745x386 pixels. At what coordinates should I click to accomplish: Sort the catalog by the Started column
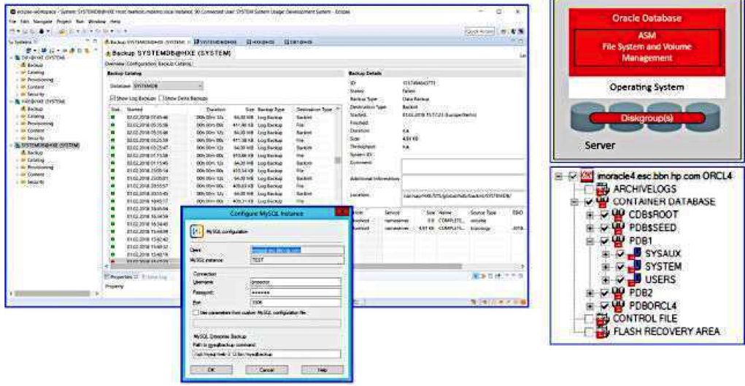135,109
